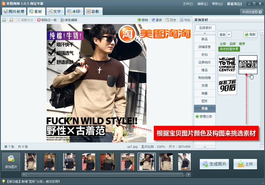This screenshot has width=265, height=185.
Task: Remove this image with 移除这一张
Action: [47, 20]
